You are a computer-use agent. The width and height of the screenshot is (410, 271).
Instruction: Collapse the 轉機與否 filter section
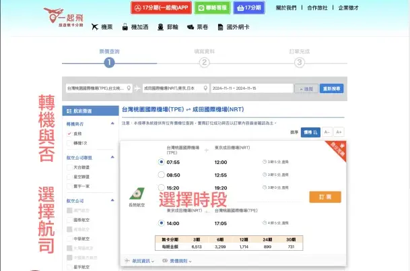(111, 125)
